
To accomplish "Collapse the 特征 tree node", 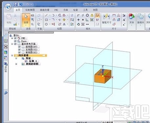I will 16,58.
